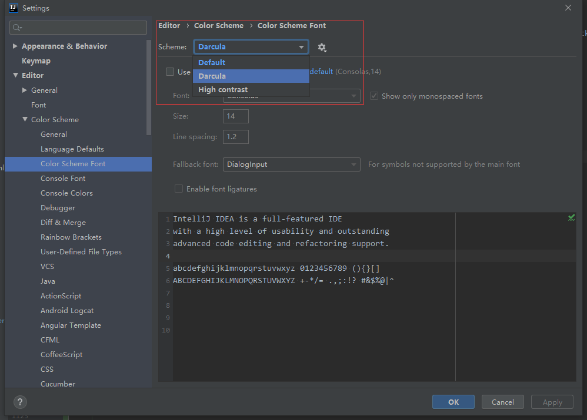The height and width of the screenshot is (420, 587).
Task: Toggle Show only monospaced fonts checkbox
Action: 374,96
